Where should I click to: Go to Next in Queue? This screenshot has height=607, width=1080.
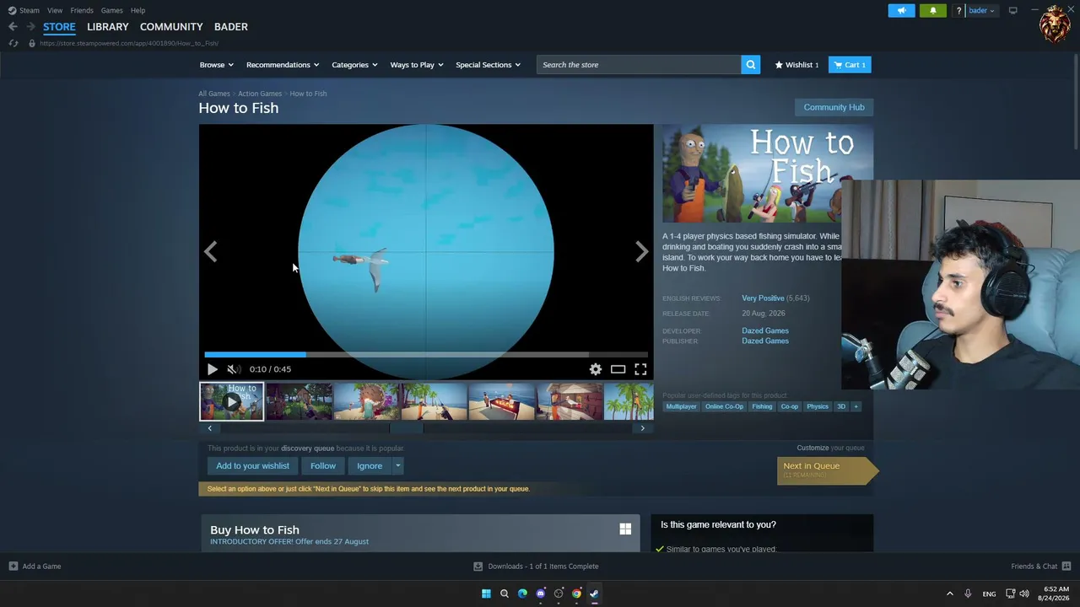pyautogui.click(x=827, y=470)
